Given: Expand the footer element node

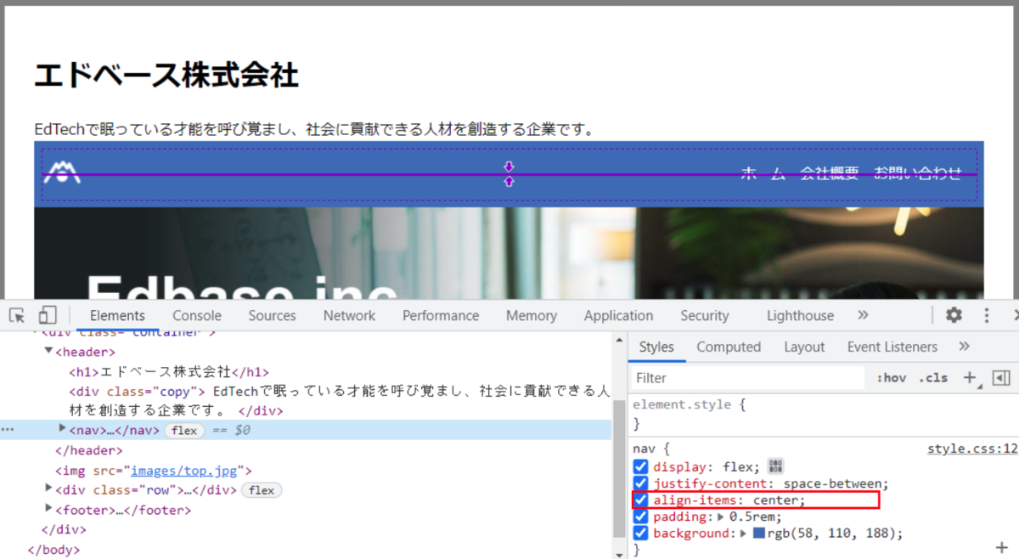Looking at the screenshot, I should (48, 508).
